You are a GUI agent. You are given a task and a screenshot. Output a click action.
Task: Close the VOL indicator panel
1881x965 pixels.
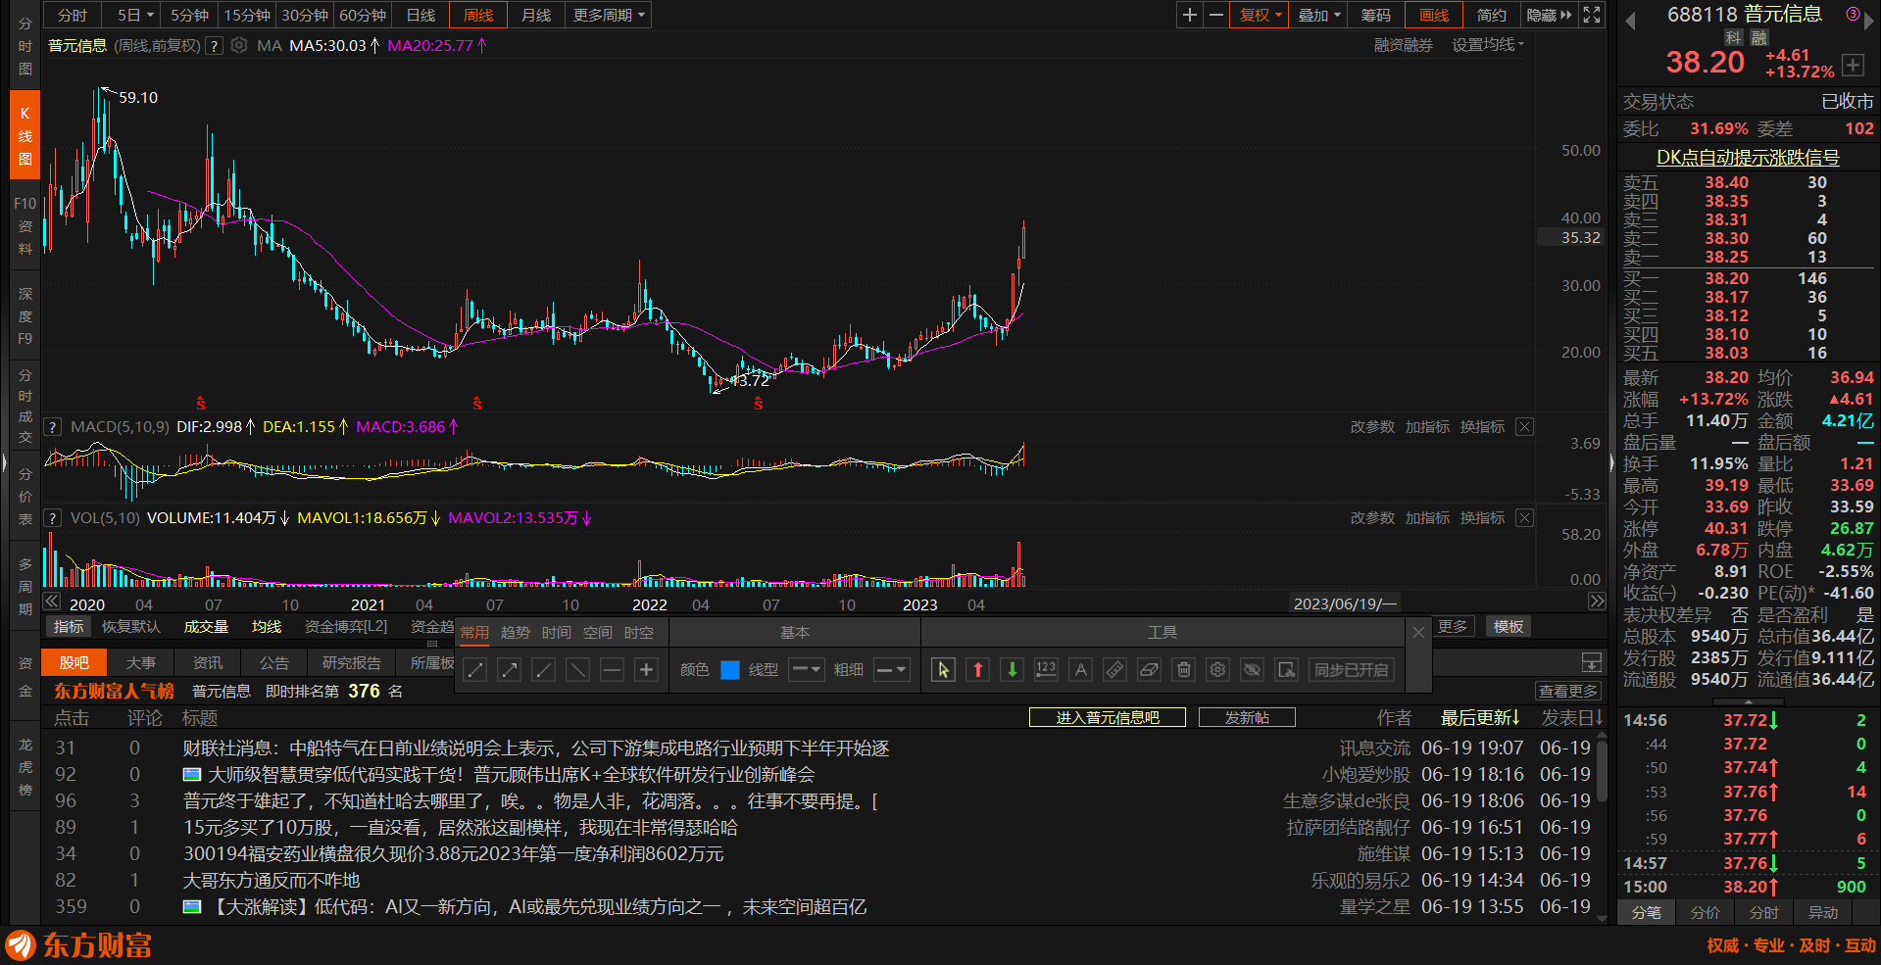click(x=1524, y=517)
